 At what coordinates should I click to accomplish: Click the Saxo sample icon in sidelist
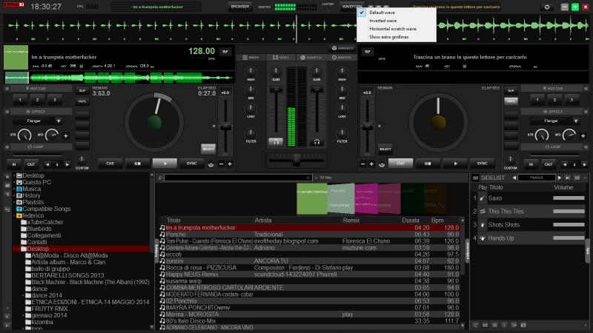(x=482, y=198)
